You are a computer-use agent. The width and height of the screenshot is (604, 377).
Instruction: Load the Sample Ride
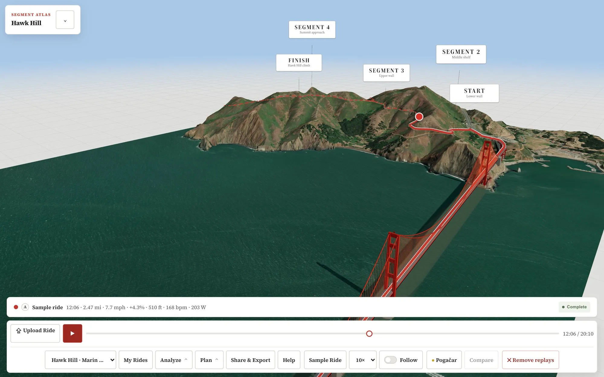click(x=325, y=360)
